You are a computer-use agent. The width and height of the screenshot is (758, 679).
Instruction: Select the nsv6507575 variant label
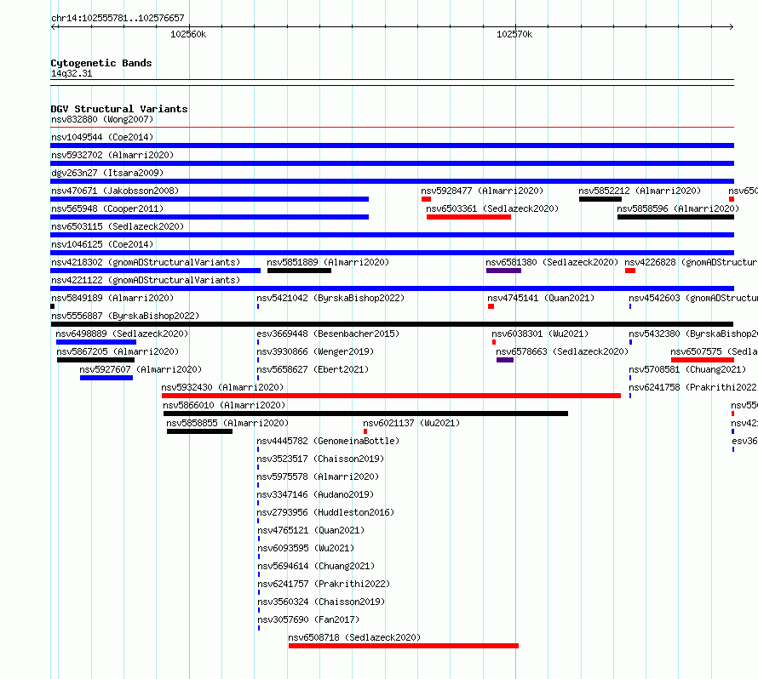point(714,351)
